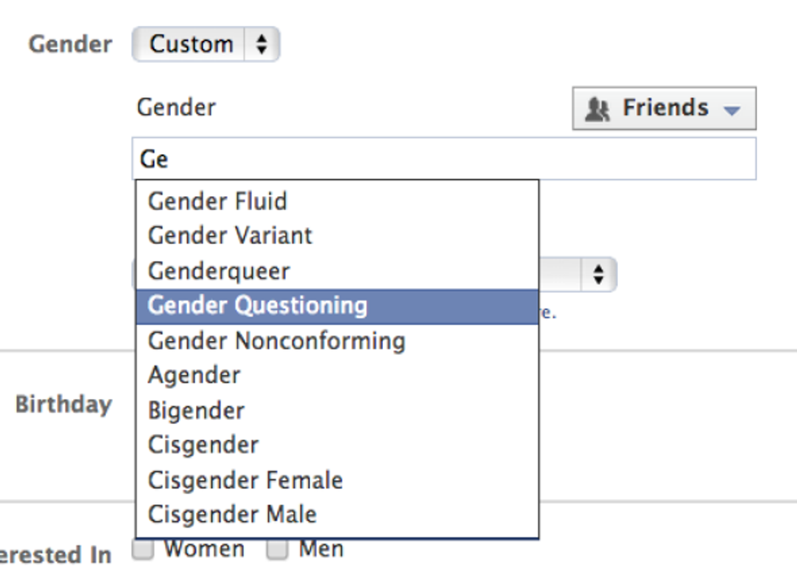The image size is (797, 569).
Task: Pick Genderqueer from the list
Action: click(219, 271)
